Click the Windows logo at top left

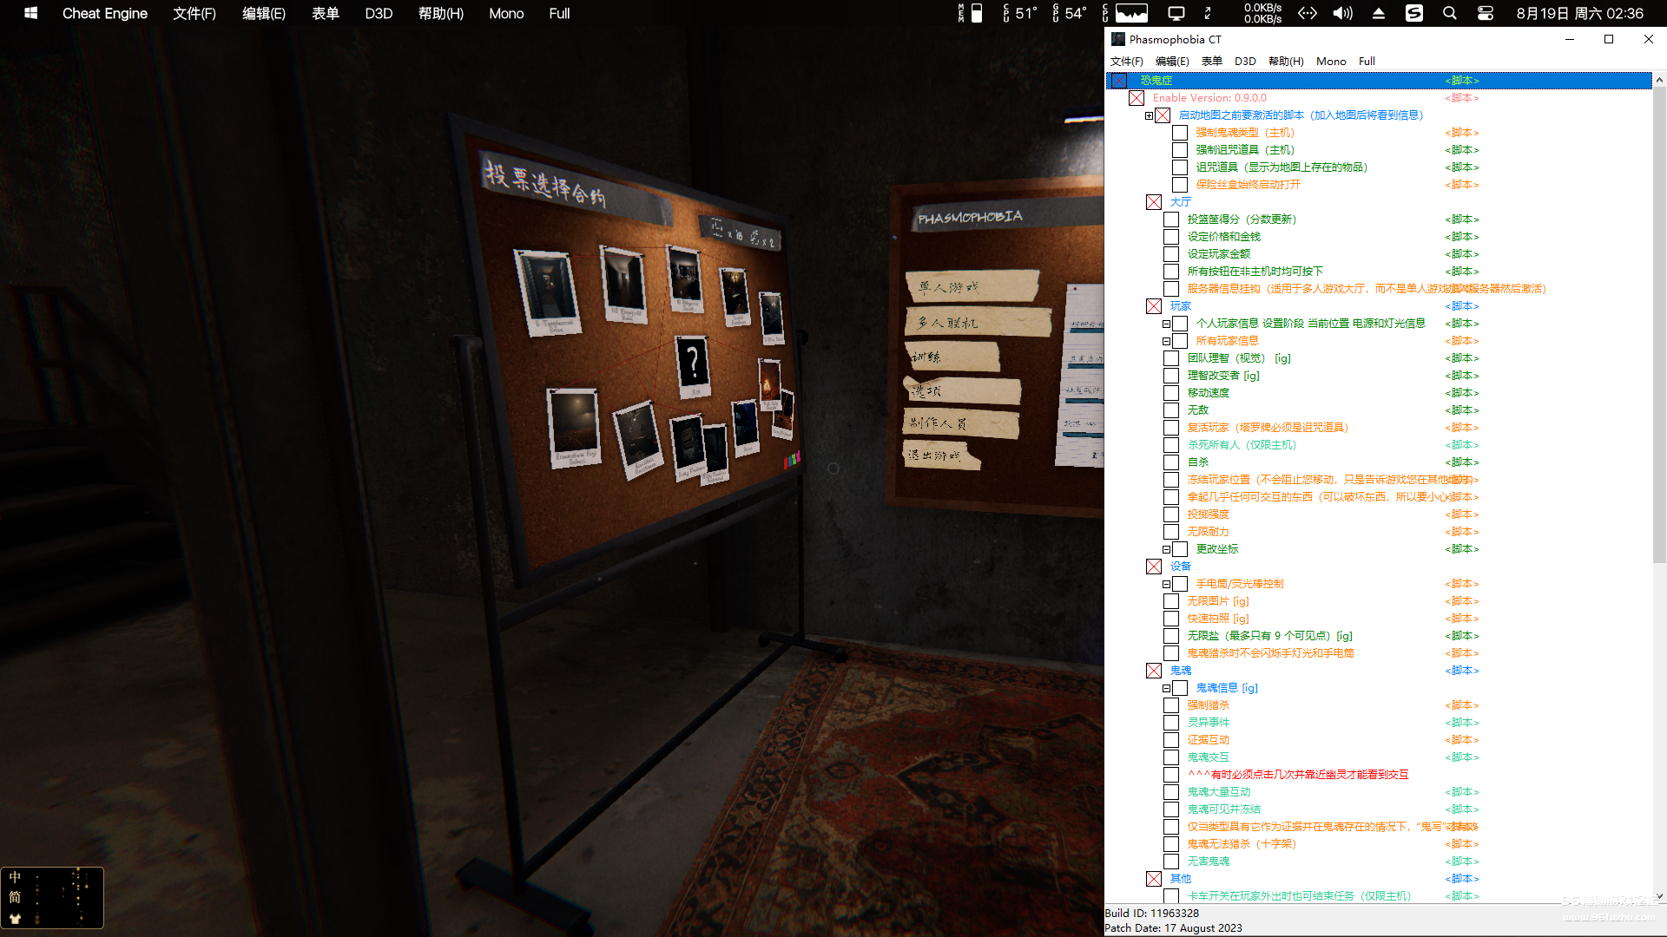point(30,13)
